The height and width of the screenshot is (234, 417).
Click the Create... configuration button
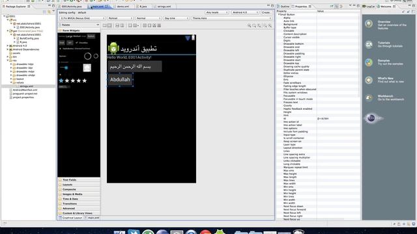click(x=266, y=12)
